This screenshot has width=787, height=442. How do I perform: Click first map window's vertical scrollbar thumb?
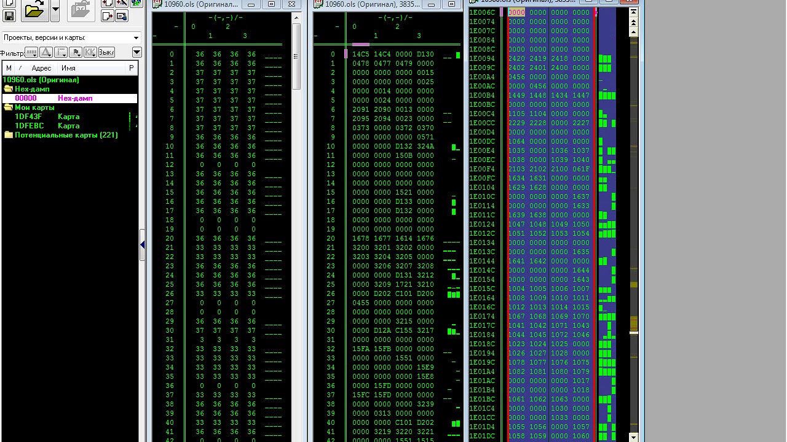point(296,56)
